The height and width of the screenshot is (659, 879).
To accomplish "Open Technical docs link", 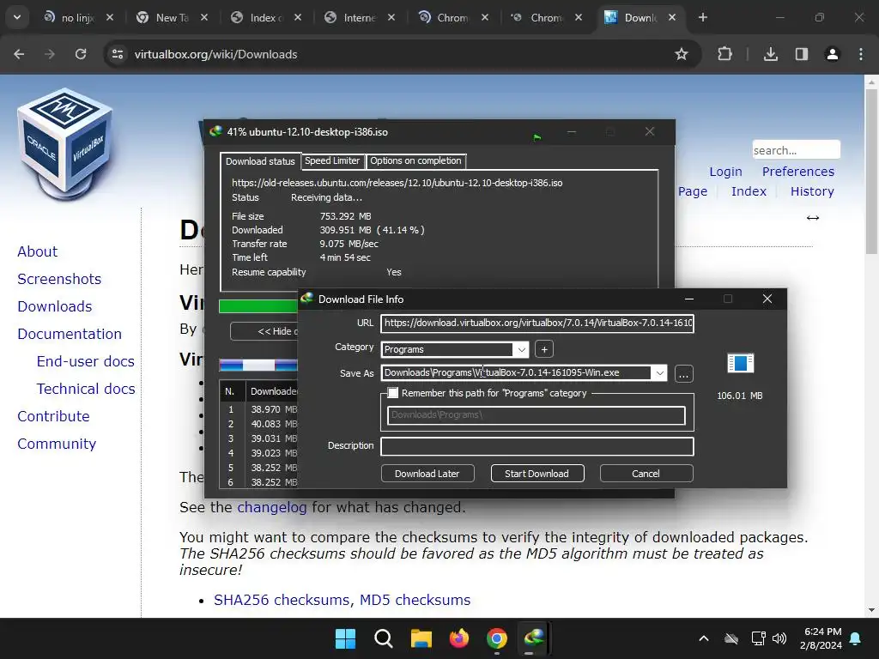I will [x=86, y=389].
